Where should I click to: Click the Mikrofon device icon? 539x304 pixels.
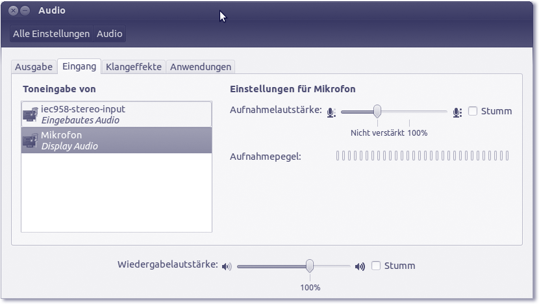click(31, 140)
